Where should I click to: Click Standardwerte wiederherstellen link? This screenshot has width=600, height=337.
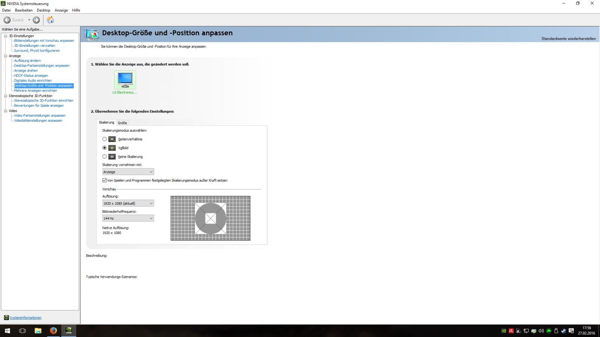point(568,39)
